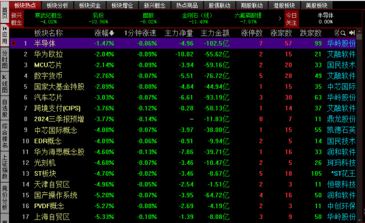The width and height of the screenshot is (365, 223).
Task: Click the red marker icon beside 半导体 row
Action: click(14, 43)
